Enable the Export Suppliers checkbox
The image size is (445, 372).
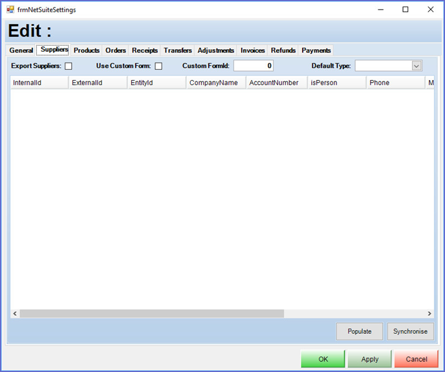click(x=68, y=66)
